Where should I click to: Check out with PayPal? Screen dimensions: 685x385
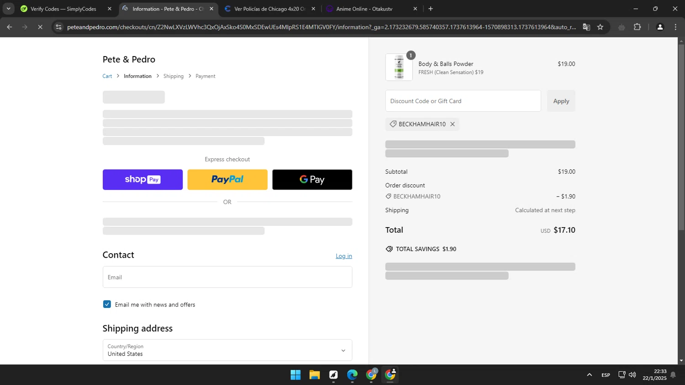[227, 180]
